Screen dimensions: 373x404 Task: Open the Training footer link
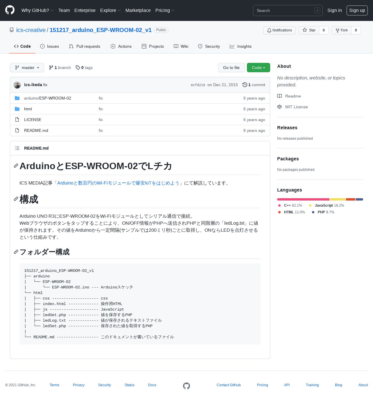click(x=312, y=385)
